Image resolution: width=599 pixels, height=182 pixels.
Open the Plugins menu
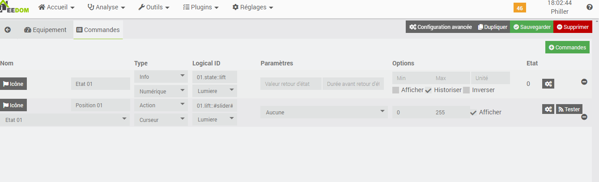coord(200,7)
